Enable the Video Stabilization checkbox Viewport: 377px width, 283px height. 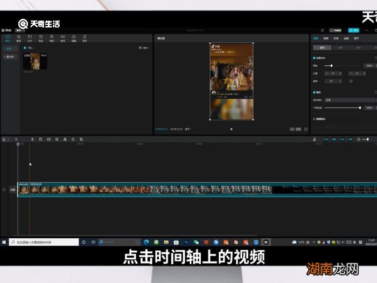pos(314,119)
